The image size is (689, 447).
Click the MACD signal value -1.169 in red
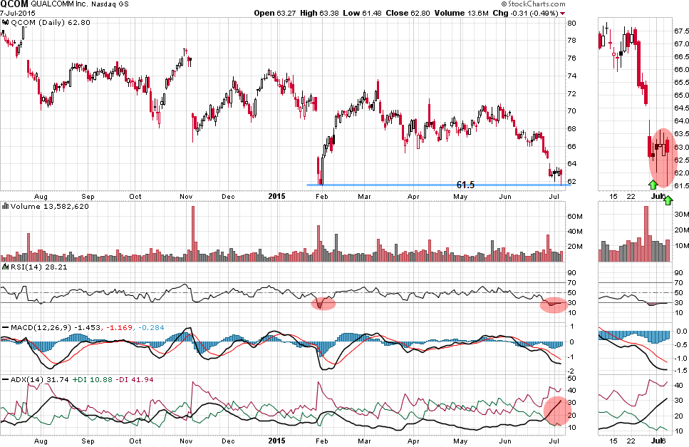point(120,327)
